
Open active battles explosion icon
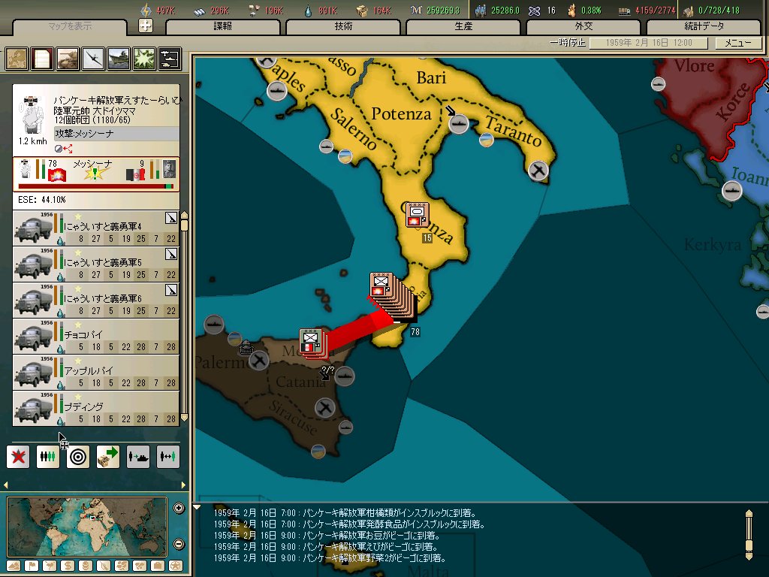[144, 59]
